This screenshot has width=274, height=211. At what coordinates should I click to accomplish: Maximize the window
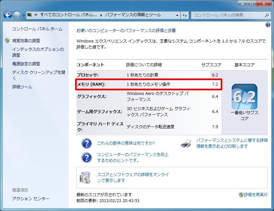pos(251,3)
